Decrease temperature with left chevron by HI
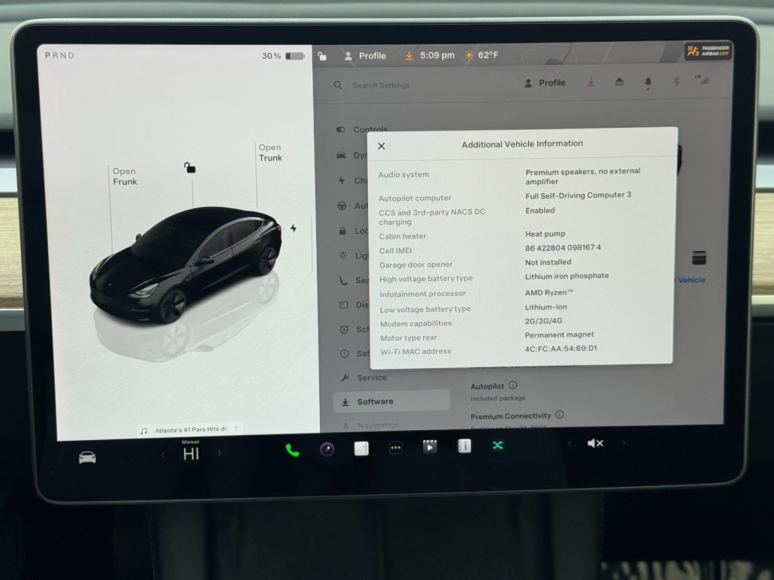This screenshot has height=580, width=774. point(163,454)
